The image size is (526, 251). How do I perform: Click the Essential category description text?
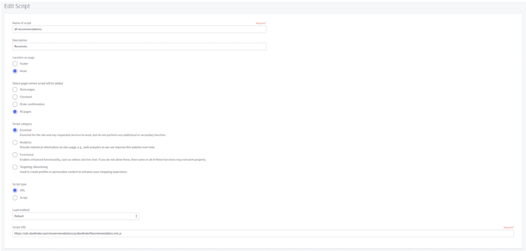[93, 135]
